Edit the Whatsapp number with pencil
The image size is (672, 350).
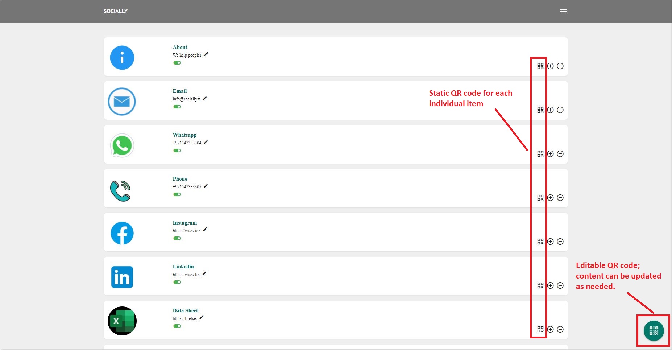pos(206,142)
